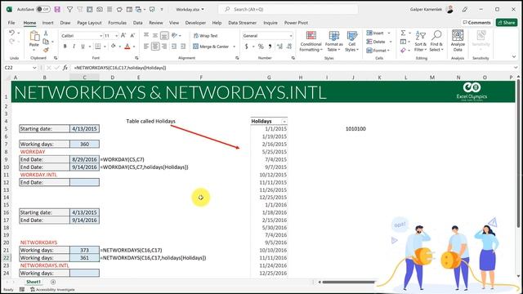Click the Accessibility: Investigate status
The height and width of the screenshot is (294, 523).
52,290
